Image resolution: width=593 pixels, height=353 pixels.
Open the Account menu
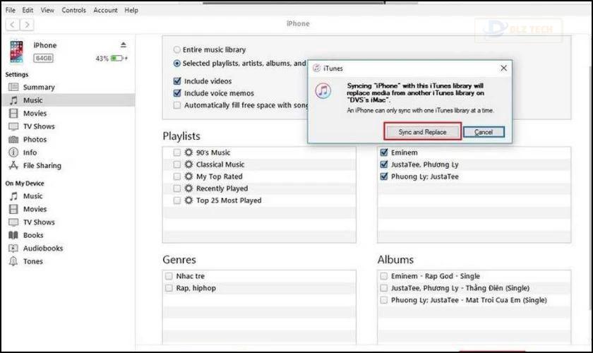[x=105, y=10]
